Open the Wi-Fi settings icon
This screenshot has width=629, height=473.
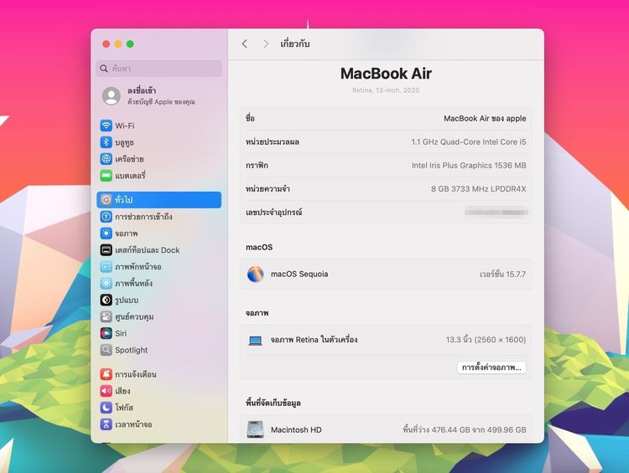106,126
